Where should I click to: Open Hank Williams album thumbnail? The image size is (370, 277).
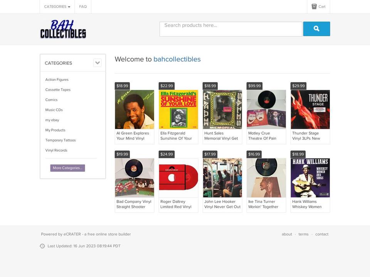310,178
